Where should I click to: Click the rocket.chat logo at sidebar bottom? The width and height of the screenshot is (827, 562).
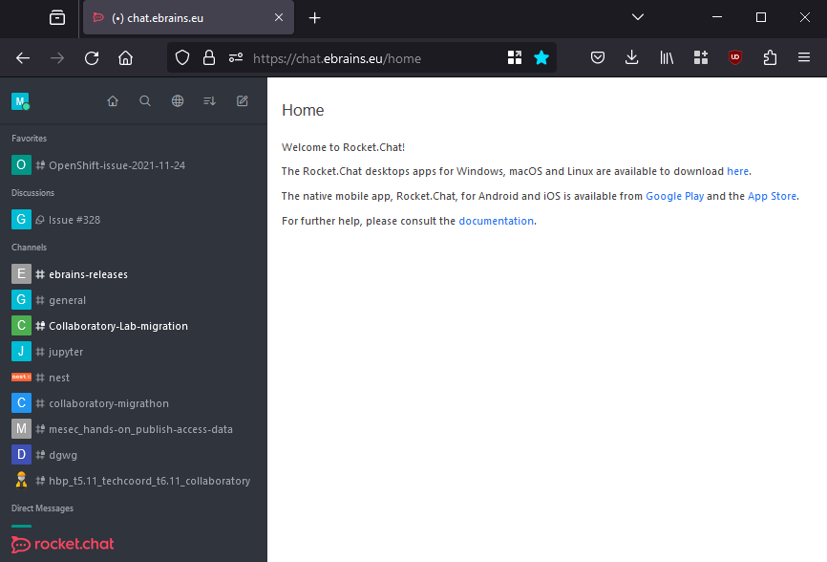[x=61, y=544]
